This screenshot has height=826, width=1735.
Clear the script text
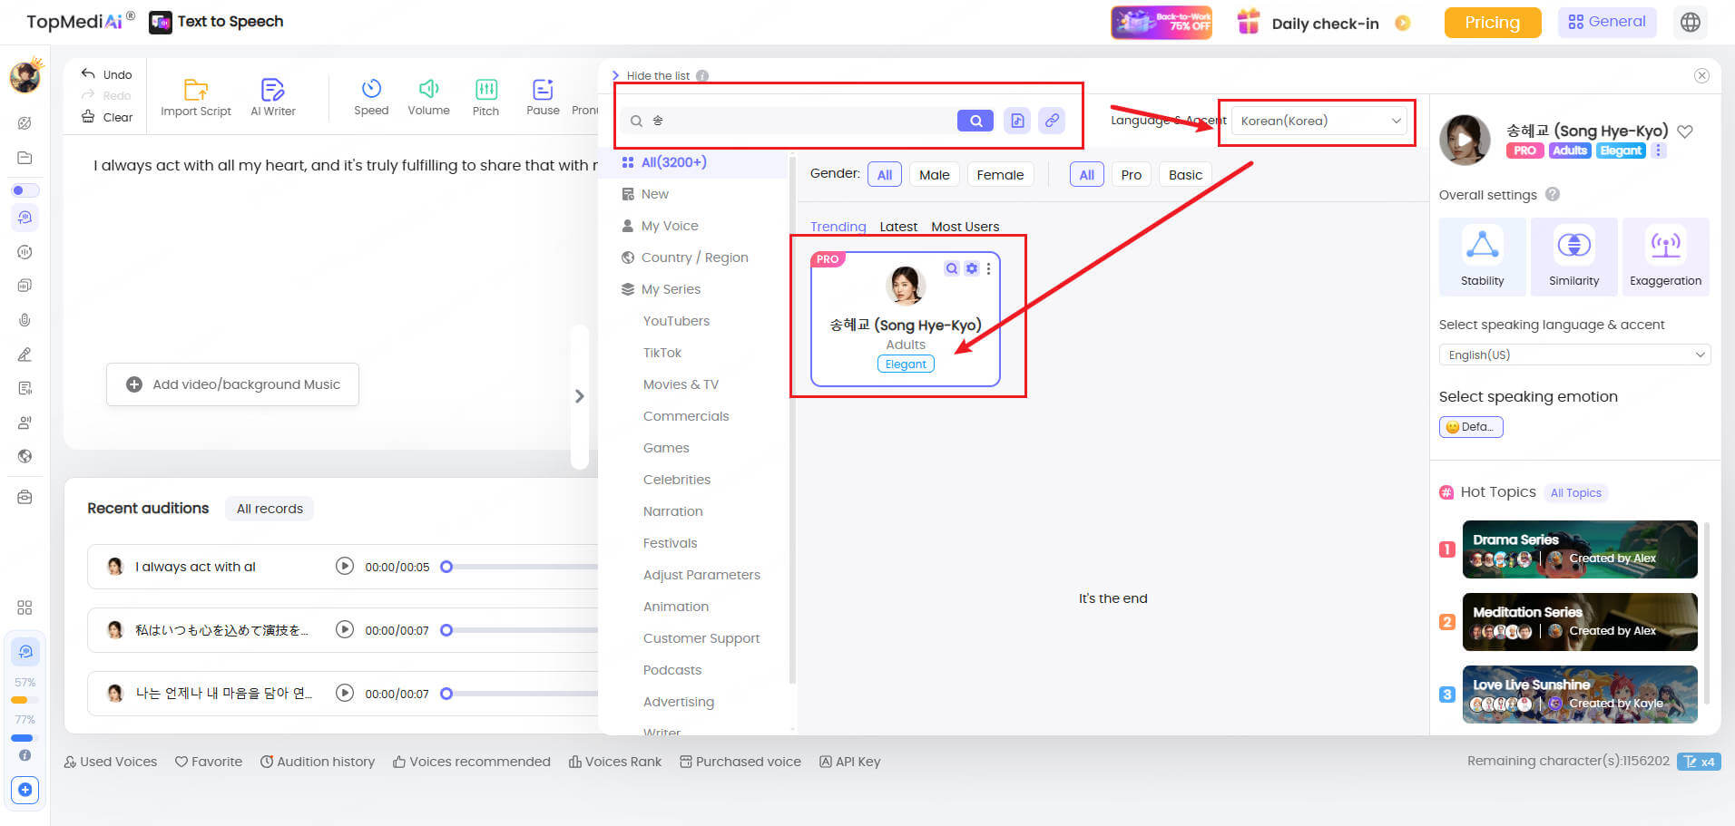point(106,117)
